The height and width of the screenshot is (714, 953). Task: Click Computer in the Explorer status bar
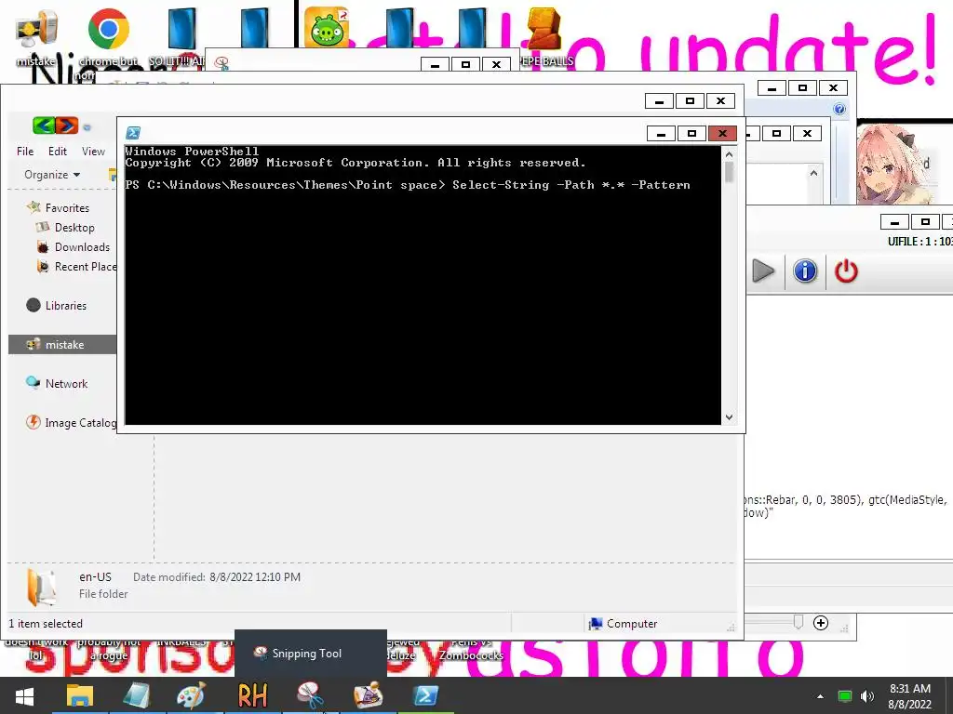[624, 624]
